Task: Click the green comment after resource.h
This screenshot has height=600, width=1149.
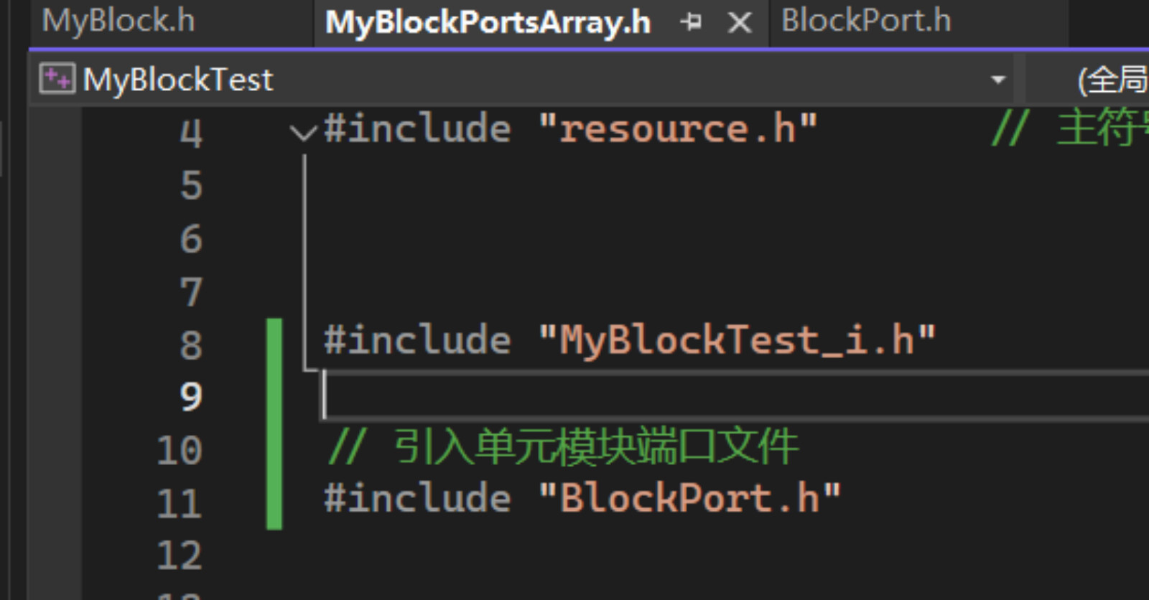Action: point(1070,129)
